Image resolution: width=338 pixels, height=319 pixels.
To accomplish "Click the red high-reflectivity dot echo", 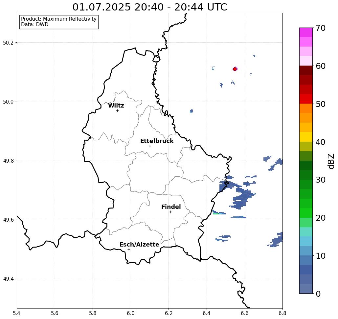I will [235, 69].
